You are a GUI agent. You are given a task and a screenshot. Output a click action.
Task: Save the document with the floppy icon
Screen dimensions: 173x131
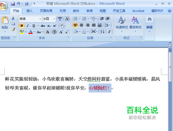[13, 4]
